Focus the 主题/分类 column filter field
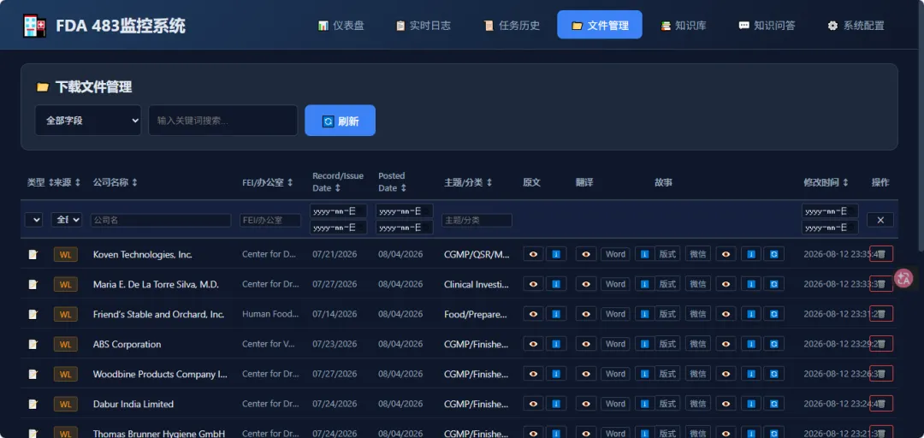Image resolution: width=924 pixels, height=438 pixels. [477, 220]
